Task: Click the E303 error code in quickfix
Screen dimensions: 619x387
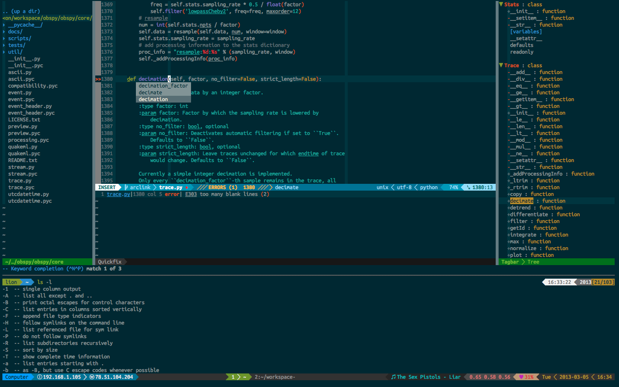Action: [x=191, y=194]
